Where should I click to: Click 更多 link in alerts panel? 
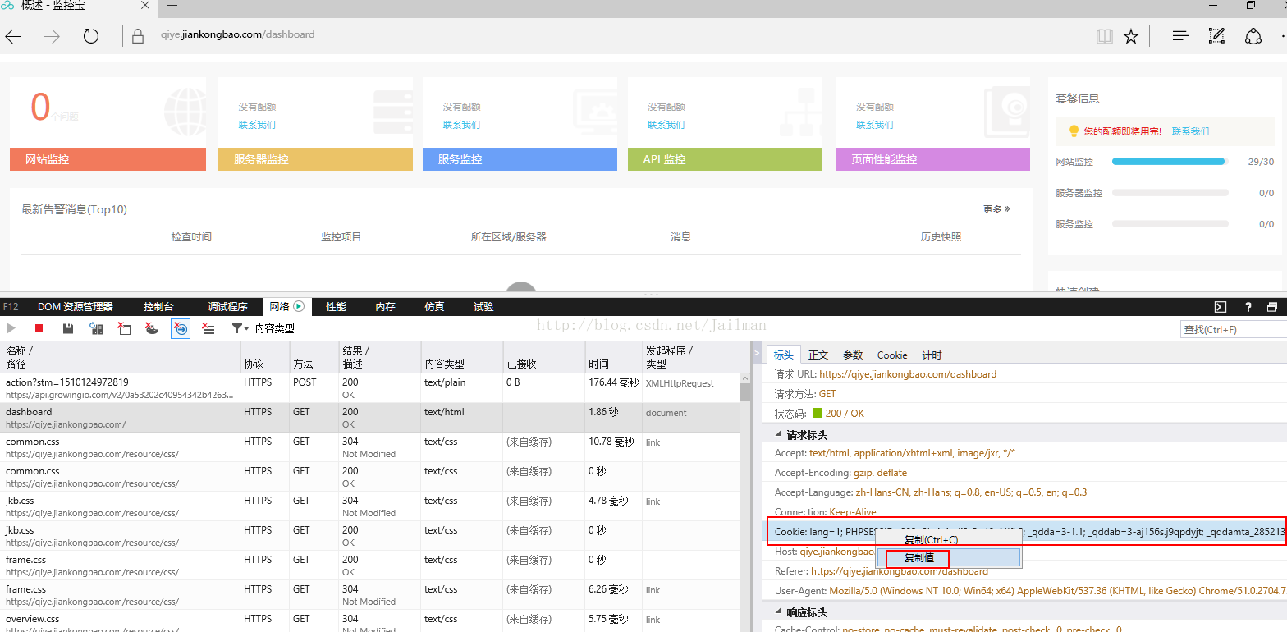click(x=996, y=209)
